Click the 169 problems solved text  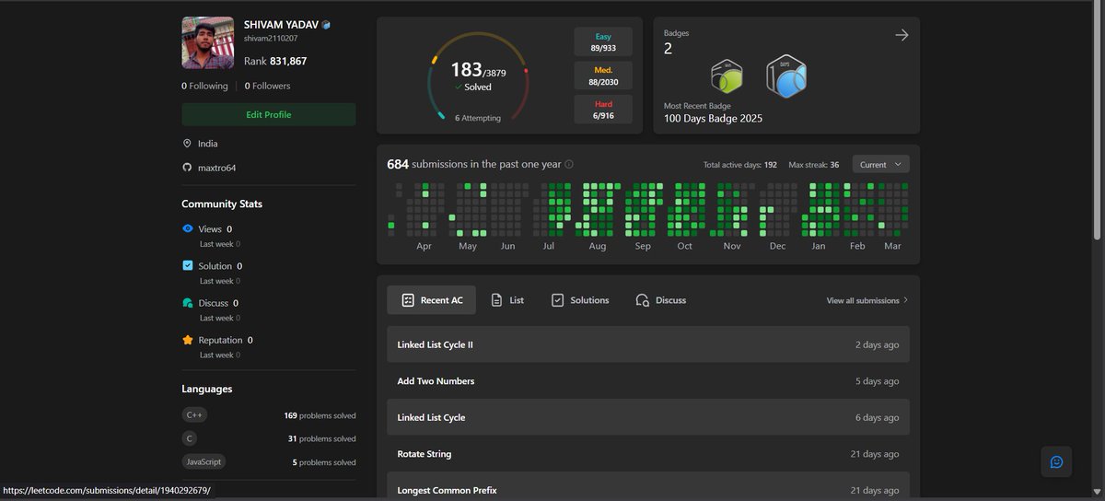coord(320,415)
